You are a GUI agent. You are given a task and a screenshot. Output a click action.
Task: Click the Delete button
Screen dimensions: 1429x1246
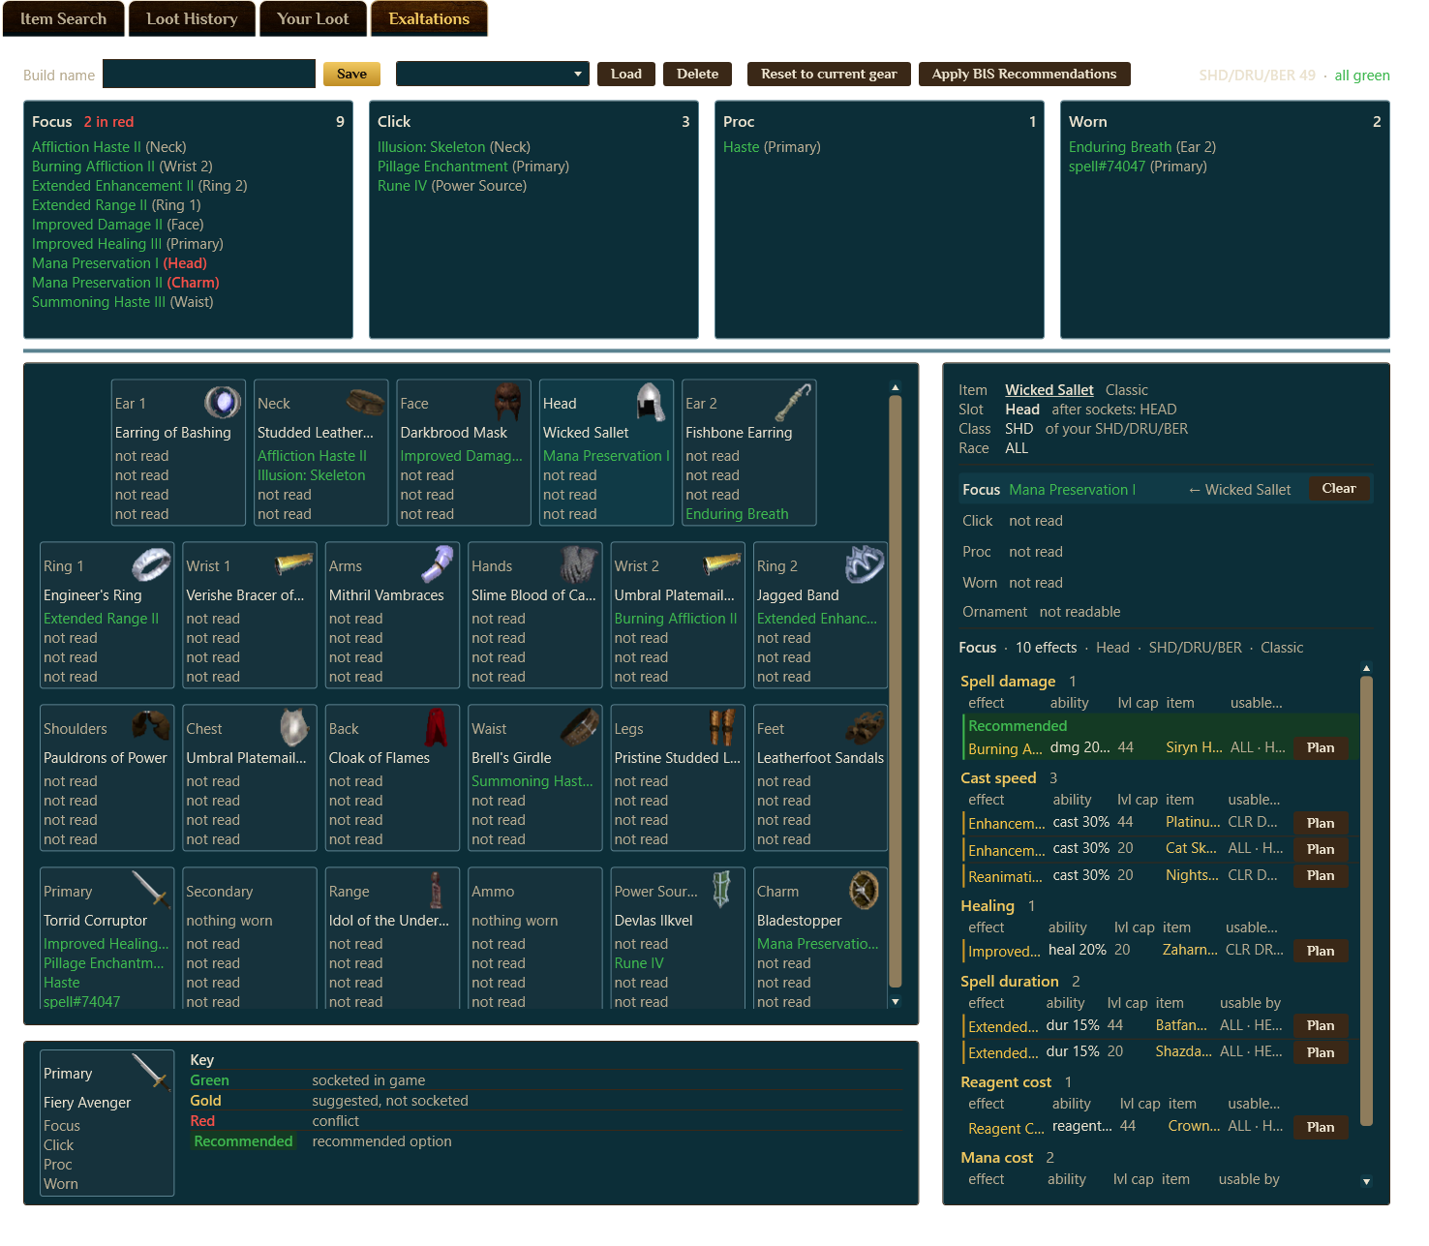[x=697, y=74]
